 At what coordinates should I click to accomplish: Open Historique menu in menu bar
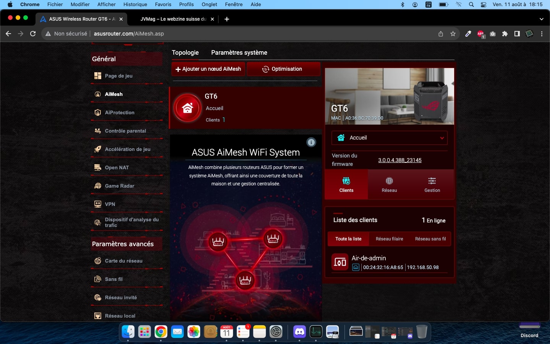tap(135, 4)
